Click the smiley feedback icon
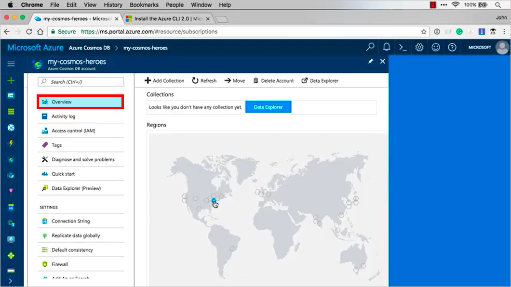 coord(435,47)
